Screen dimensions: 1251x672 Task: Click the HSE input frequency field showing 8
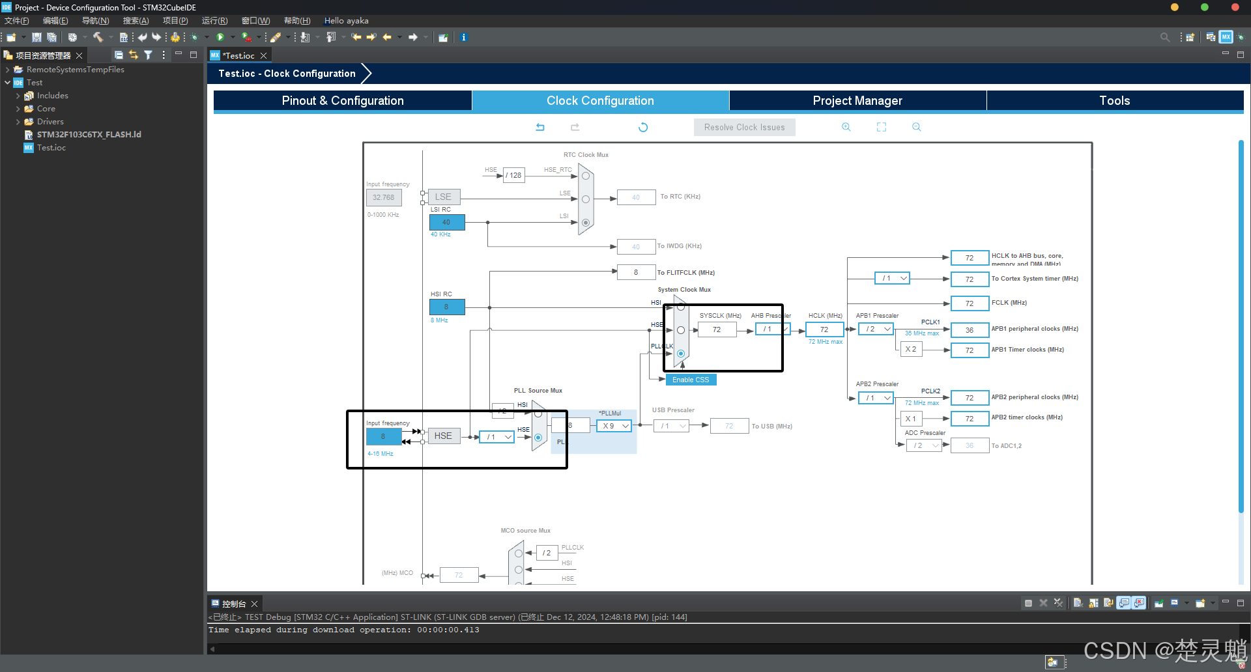[x=383, y=436]
